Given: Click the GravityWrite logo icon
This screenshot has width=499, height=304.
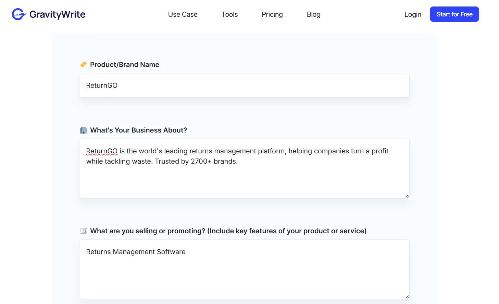Looking at the screenshot, I should [19, 14].
